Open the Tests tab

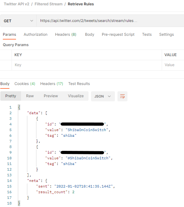tap(147, 34)
